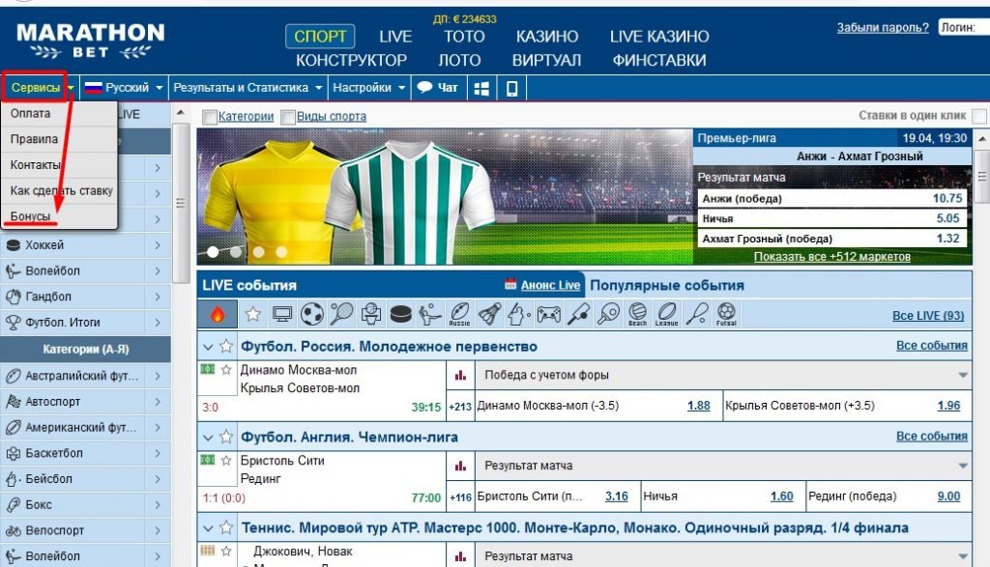Filter live events by squash racket icon

point(697,314)
